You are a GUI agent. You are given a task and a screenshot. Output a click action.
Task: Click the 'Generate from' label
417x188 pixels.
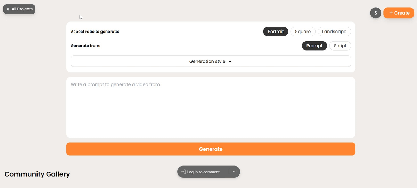[x=85, y=46]
